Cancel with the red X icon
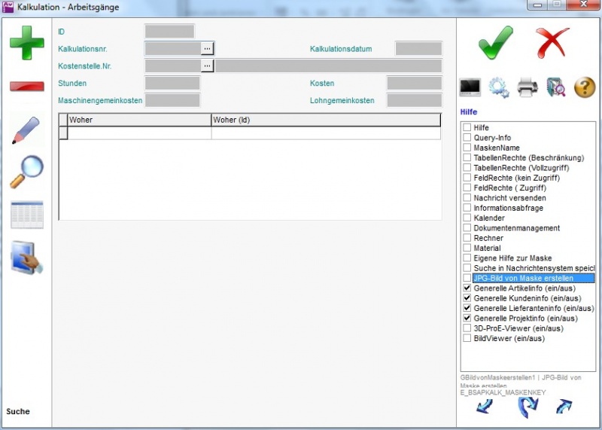602x430 pixels. (553, 42)
